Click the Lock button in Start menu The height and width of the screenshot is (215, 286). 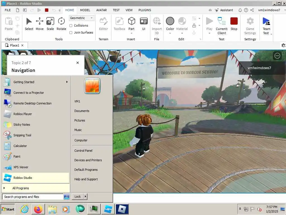(x=78, y=197)
